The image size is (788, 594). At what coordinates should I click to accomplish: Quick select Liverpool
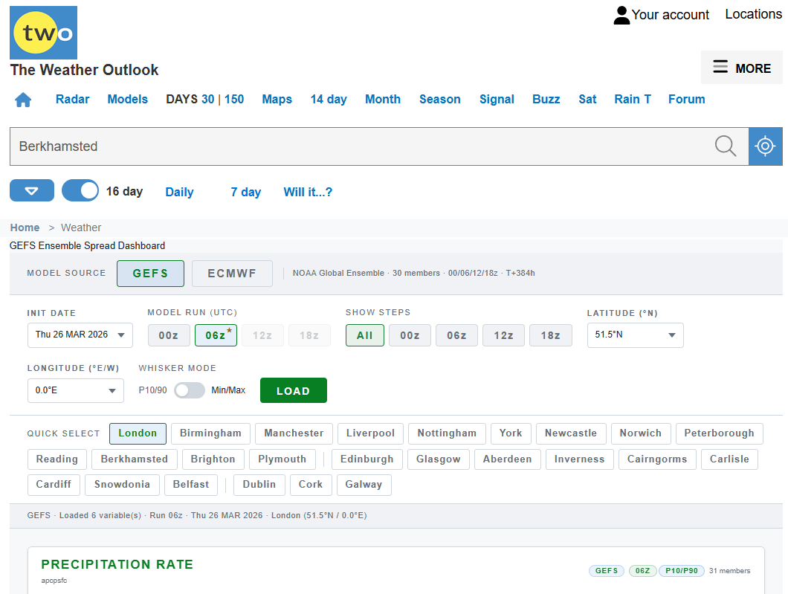[370, 433]
